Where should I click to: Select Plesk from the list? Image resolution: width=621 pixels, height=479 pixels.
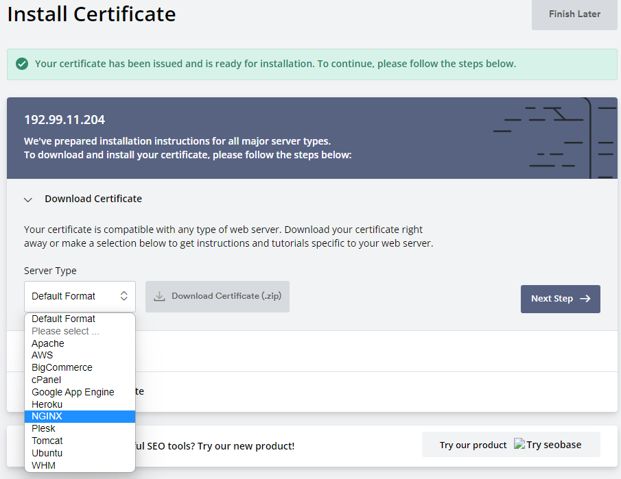tap(80, 428)
